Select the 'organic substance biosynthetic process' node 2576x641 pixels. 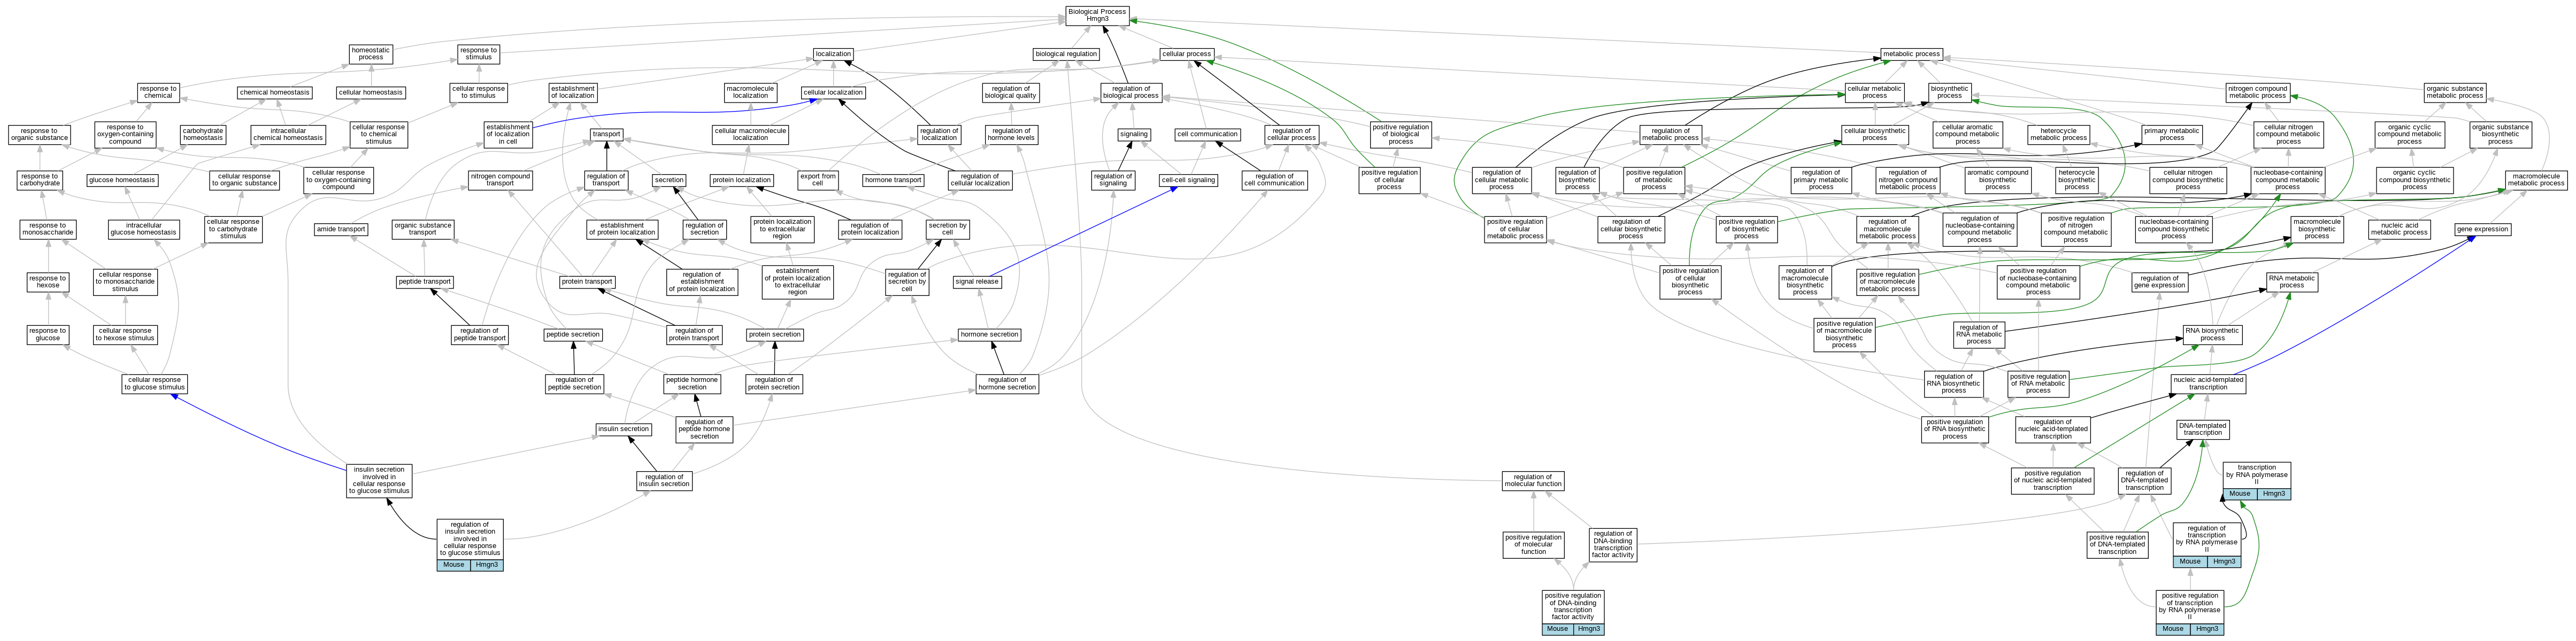2500,134
